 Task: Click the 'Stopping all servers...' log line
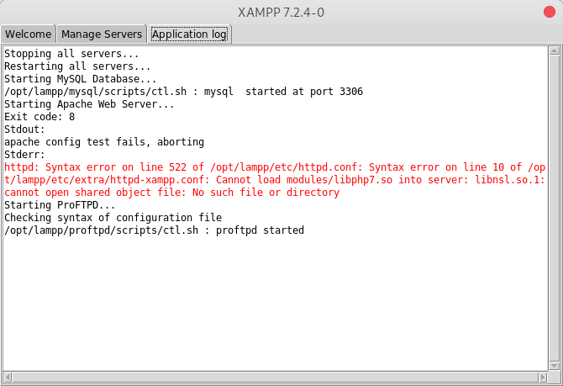pyautogui.click(x=71, y=54)
